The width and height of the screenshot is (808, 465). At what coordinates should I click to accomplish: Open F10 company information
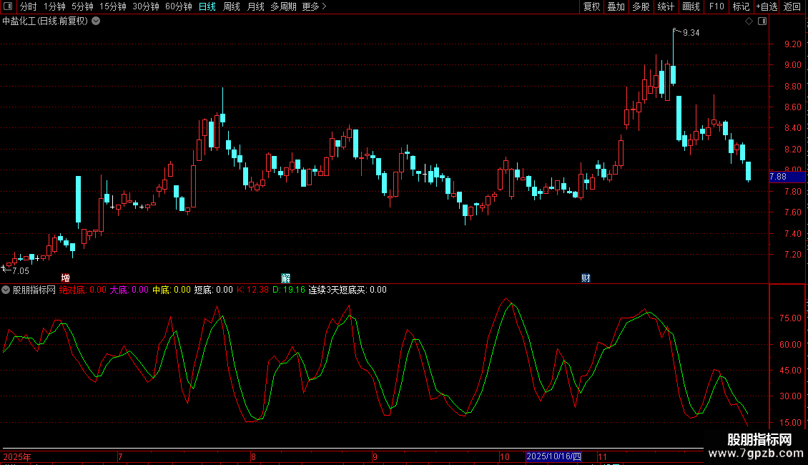pos(716,6)
